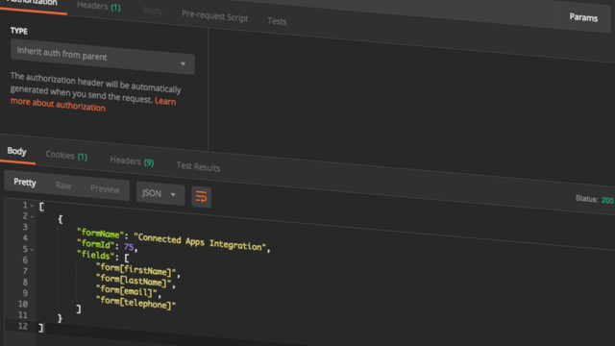Click the "formName" key text
615x346 pixels.
coord(101,234)
